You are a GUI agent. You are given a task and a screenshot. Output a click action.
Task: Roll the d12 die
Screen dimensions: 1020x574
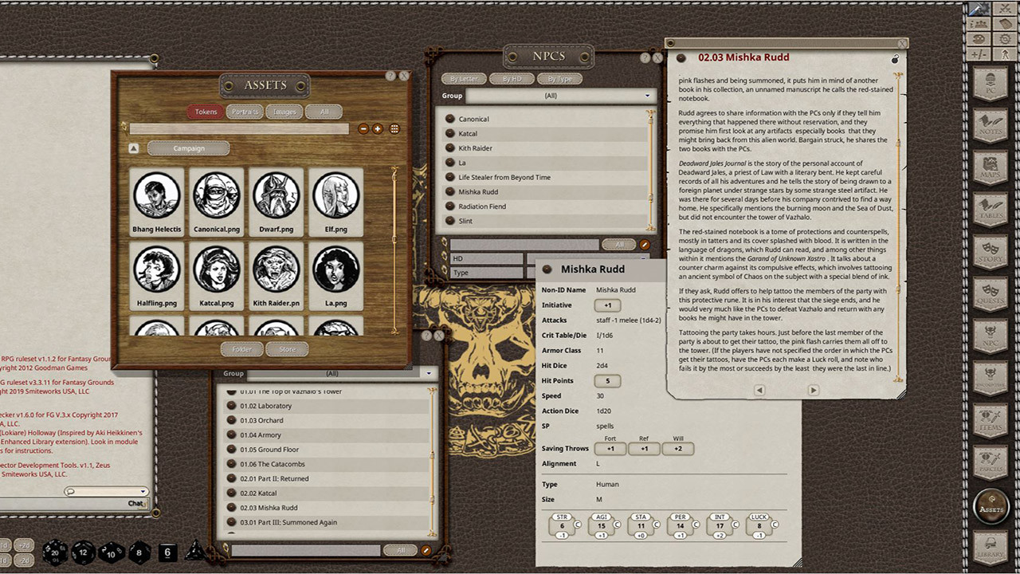tap(82, 552)
